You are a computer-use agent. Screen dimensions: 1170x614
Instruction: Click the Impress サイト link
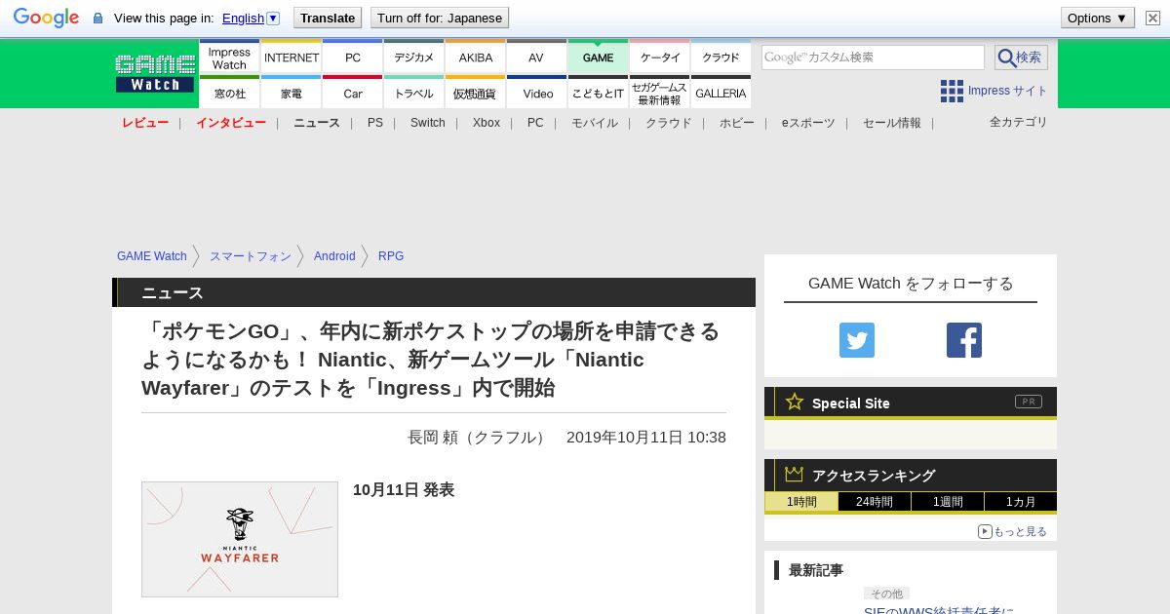[1007, 91]
